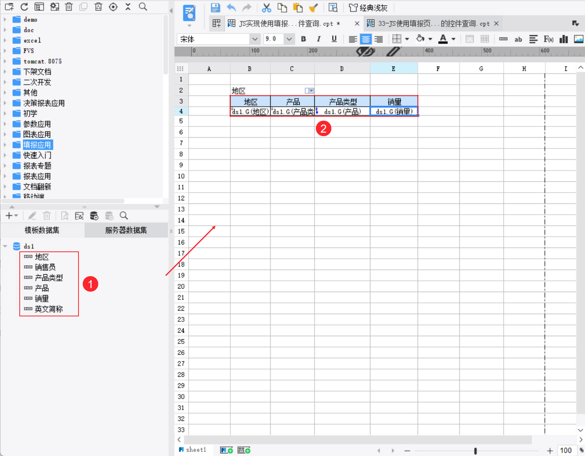This screenshot has width=585, height=456.
Task: Search files with the magnifier icon
Action: tap(143, 7)
